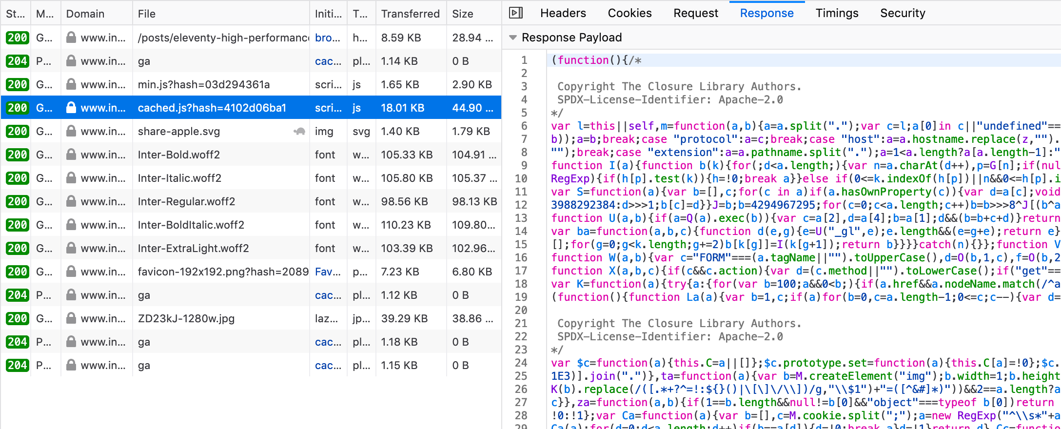
Task: Click line number 10 in response gutter
Action: pyautogui.click(x=521, y=178)
